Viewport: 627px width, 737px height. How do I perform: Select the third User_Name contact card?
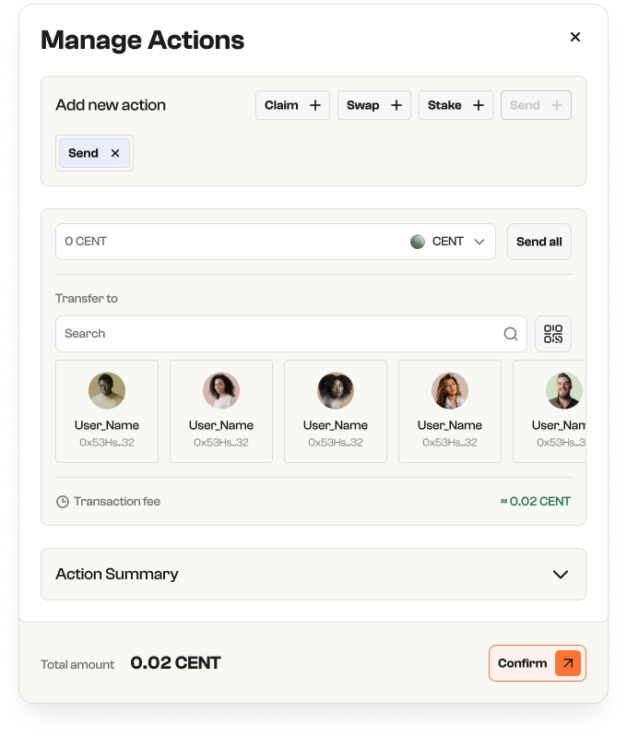335,411
